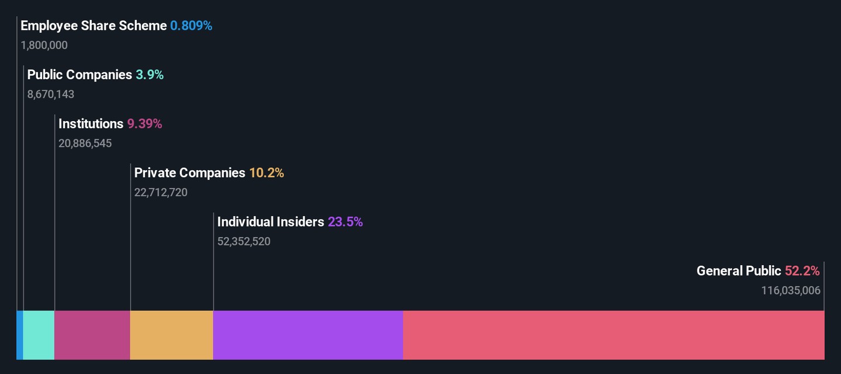Image resolution: width=841 pixels, height=374 pixels.
Task: Click the 52.2% percentage value
Action: tap(802, 270)
